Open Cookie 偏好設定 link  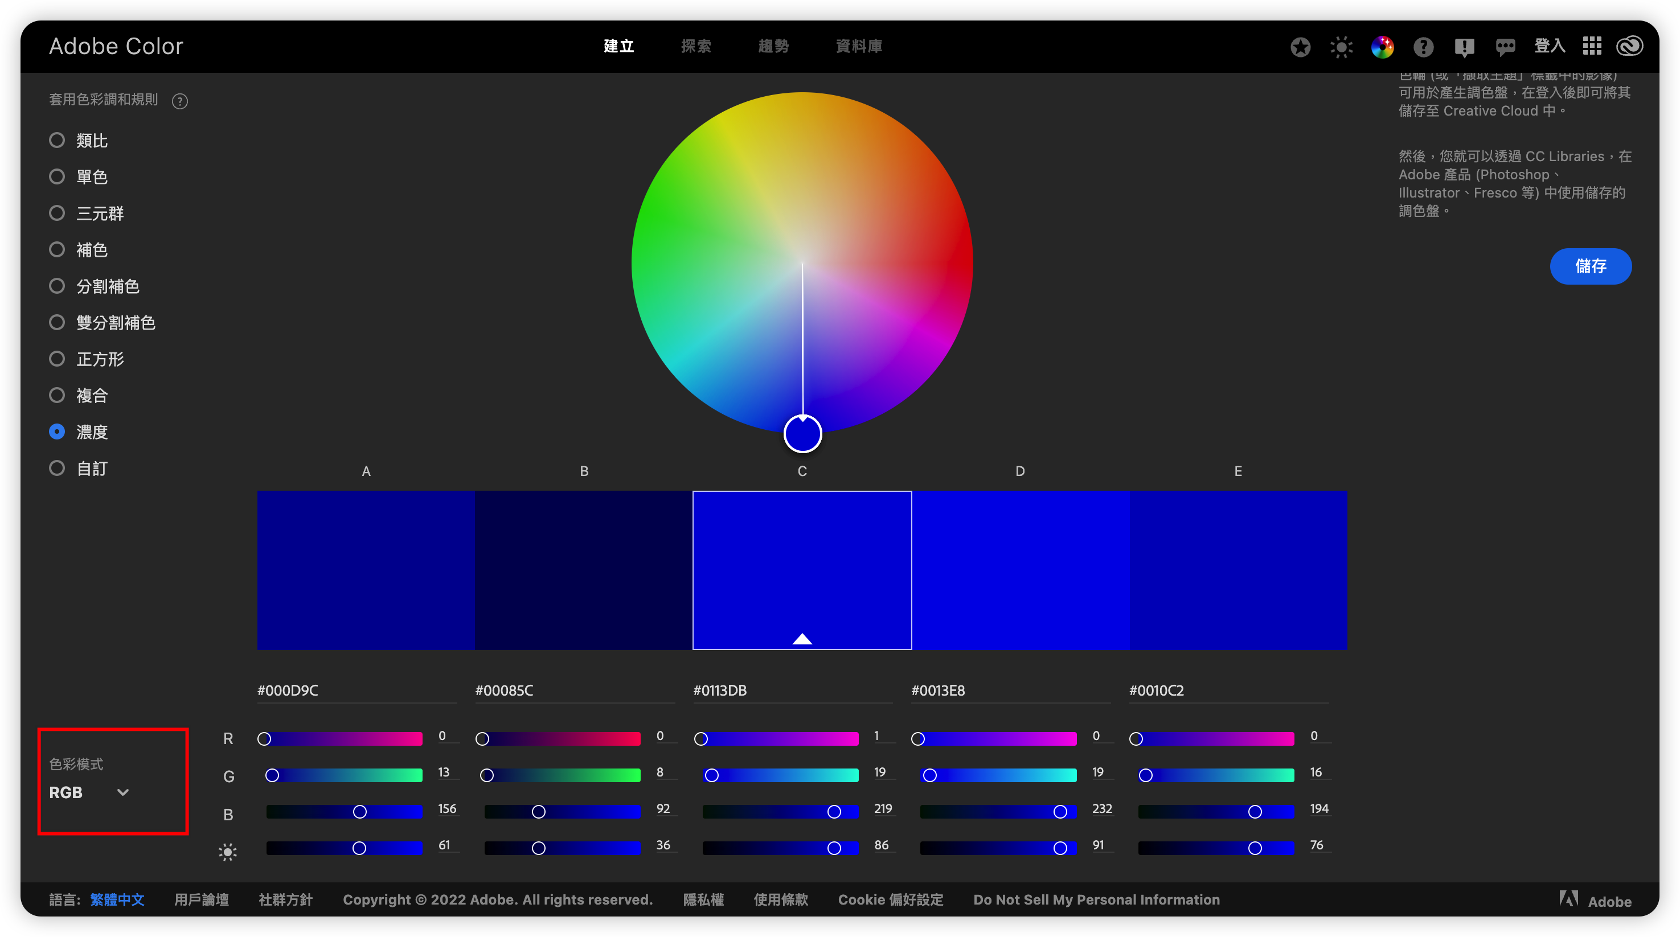tap(890, 900)
